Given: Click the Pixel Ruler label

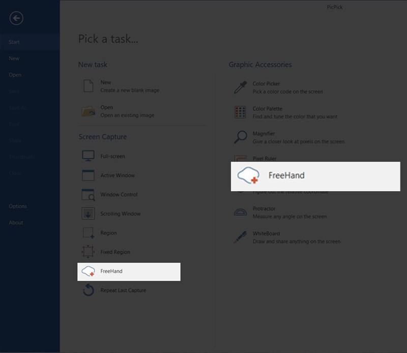Looking at the screenshot, I should [x=265, y=158].
